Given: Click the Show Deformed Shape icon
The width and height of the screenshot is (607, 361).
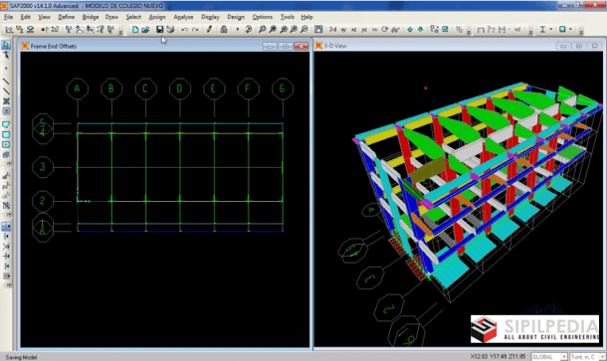Looking at the screenshot, I should point(492,30).
